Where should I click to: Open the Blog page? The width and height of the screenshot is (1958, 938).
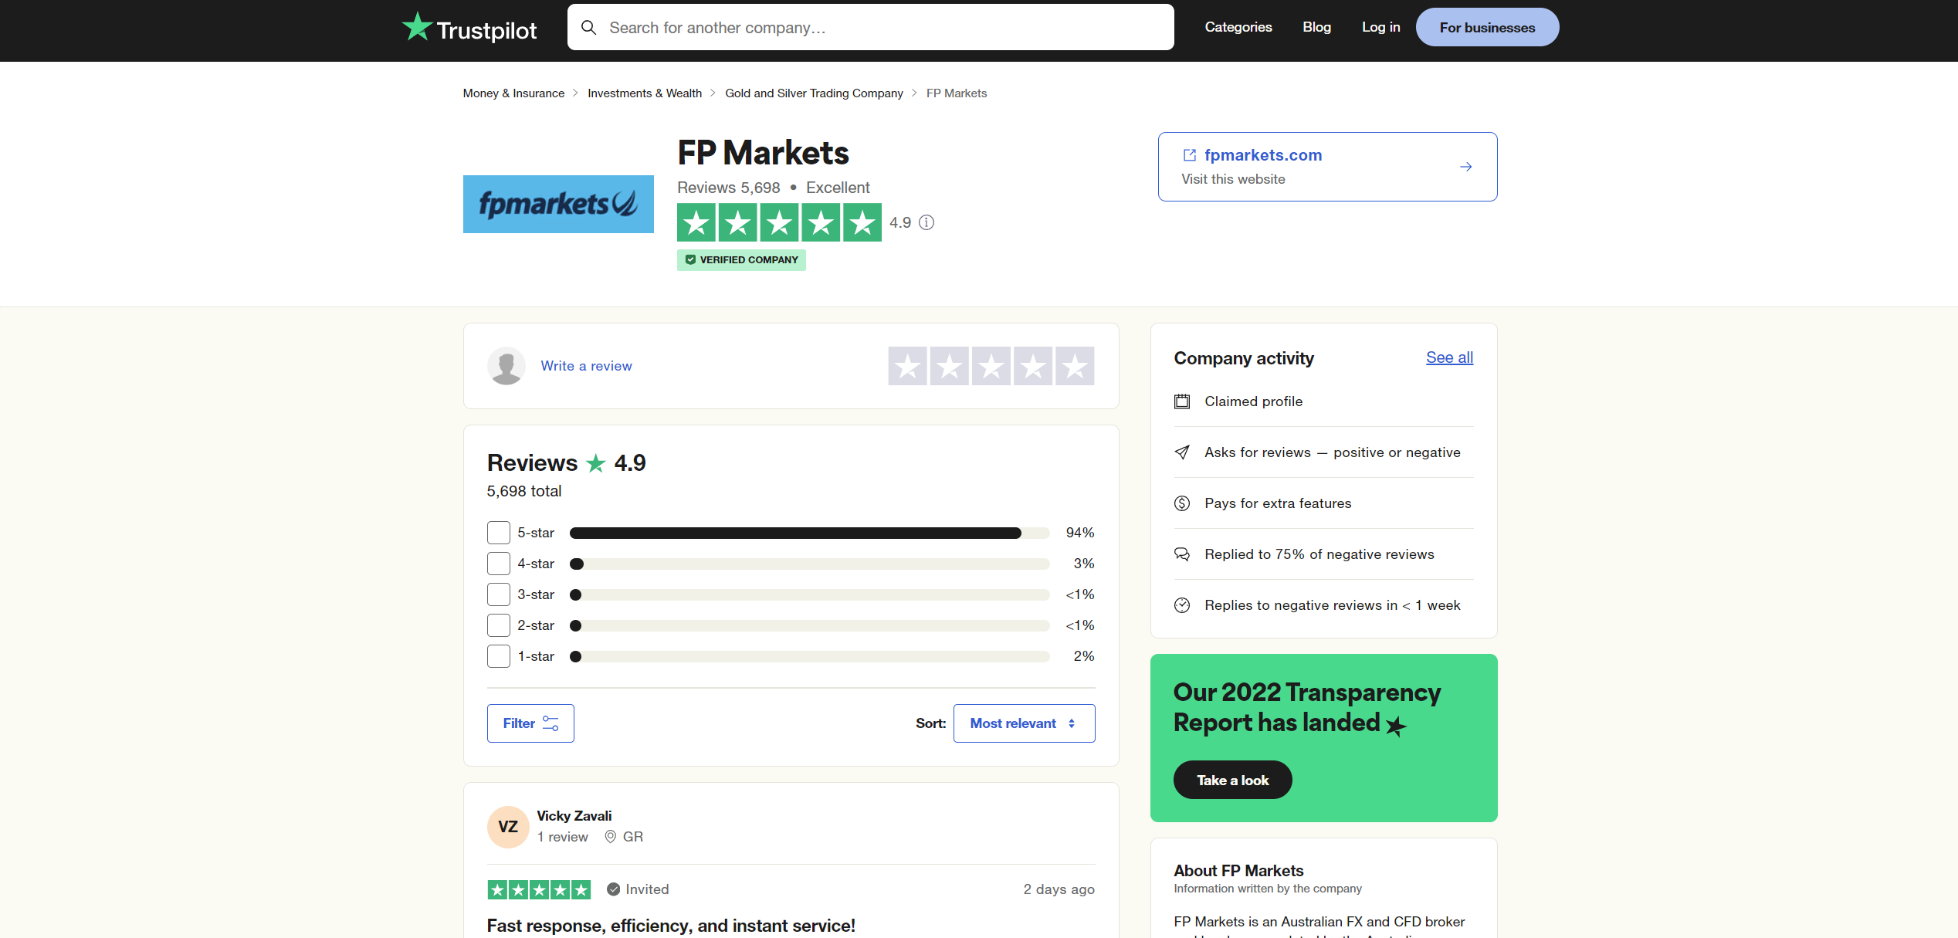(1316, 26)
